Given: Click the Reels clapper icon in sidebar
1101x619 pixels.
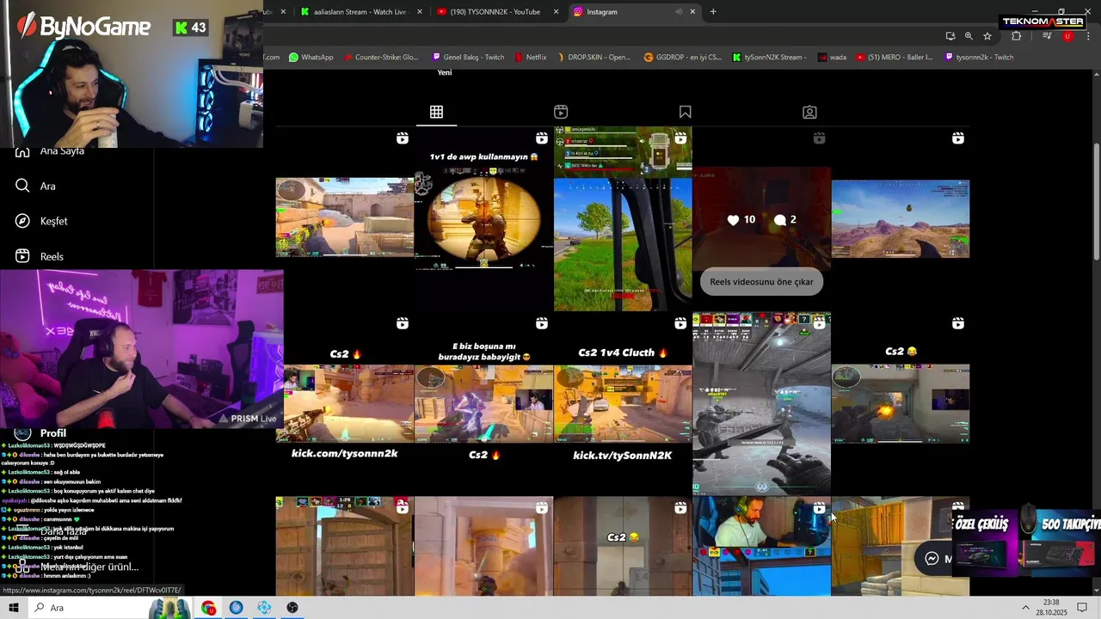Looking at the screenshot, I should point(22,256).
